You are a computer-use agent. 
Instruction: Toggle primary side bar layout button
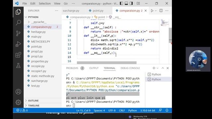point(122,3)
